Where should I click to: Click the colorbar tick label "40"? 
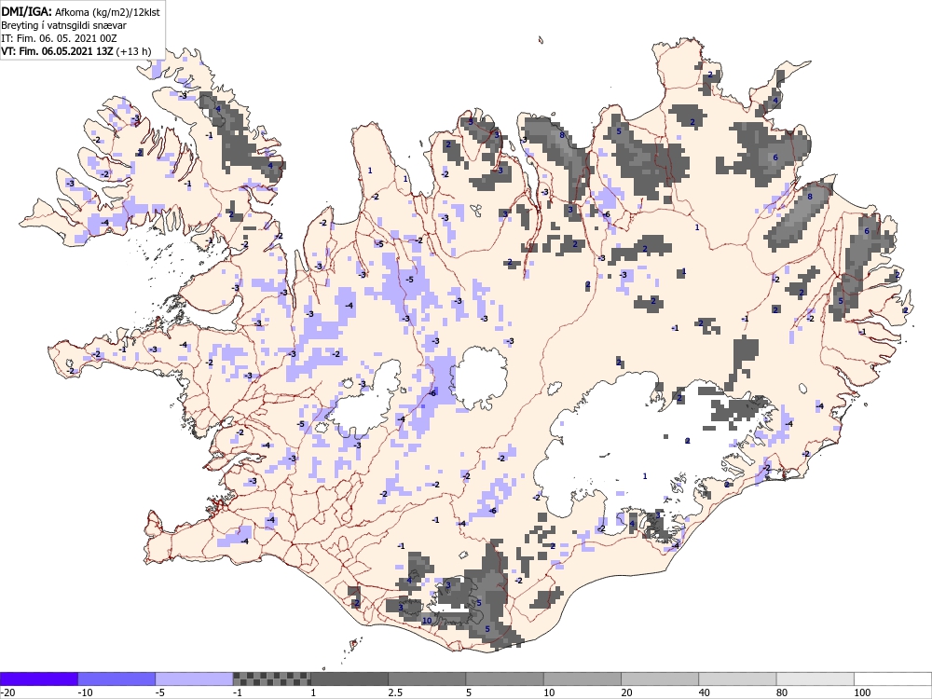pyautogui.click(x=705, y=692)
